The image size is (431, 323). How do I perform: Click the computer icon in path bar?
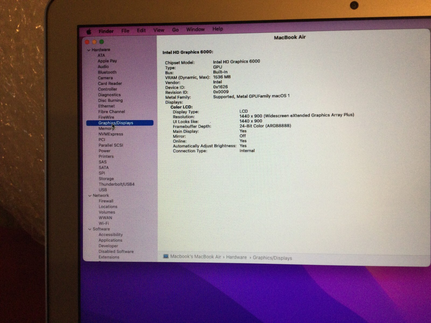[x=166, y=257]
